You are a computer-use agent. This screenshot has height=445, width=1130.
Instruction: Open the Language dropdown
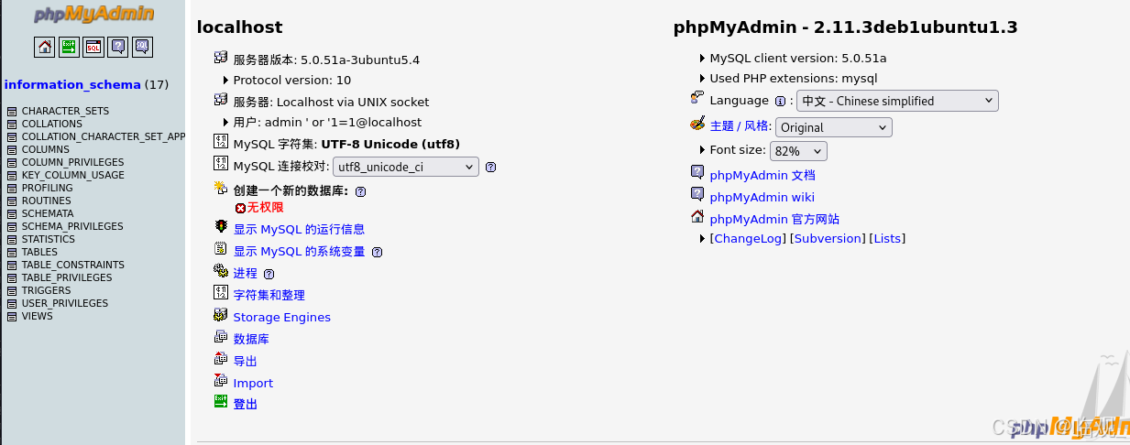click(897, 101)
